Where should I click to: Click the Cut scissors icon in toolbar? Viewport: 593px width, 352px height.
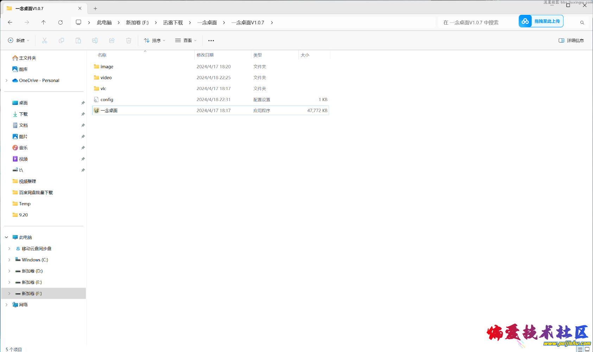[44, 40]
